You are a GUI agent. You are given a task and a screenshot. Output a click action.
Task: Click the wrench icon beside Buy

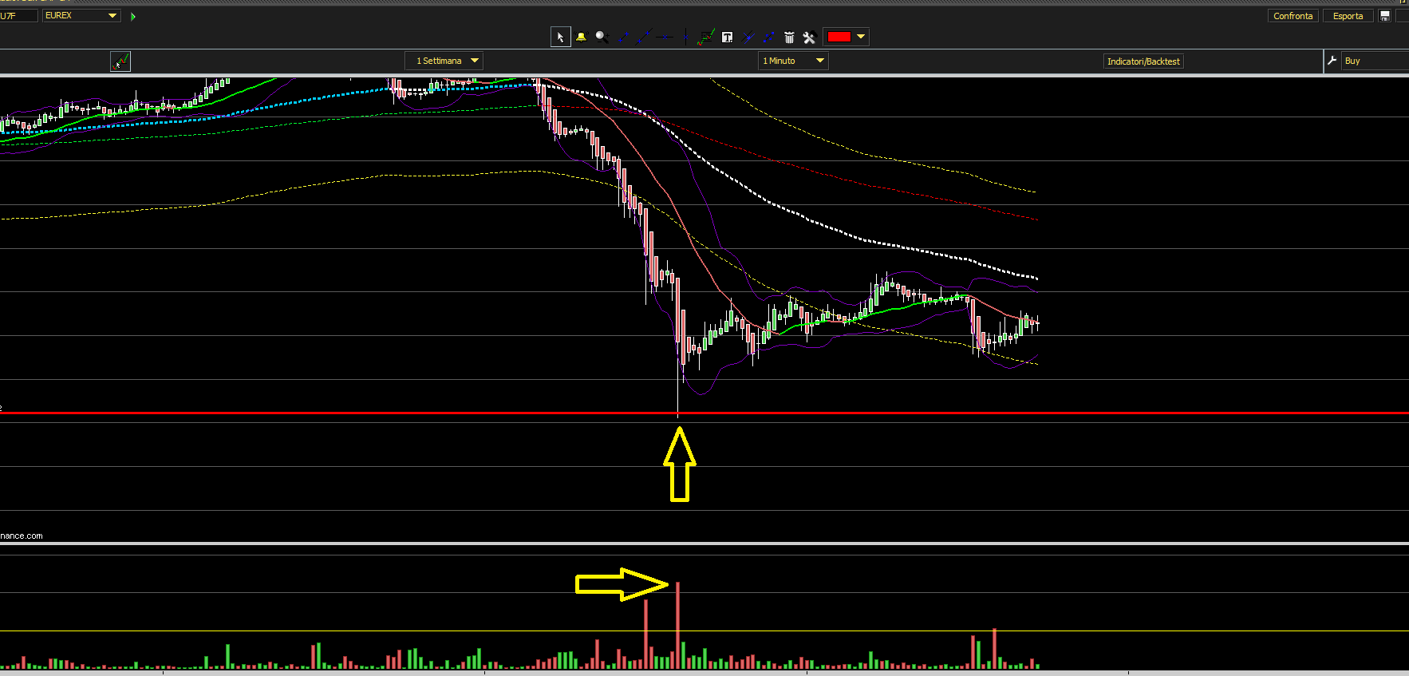tap(1332, 61)
